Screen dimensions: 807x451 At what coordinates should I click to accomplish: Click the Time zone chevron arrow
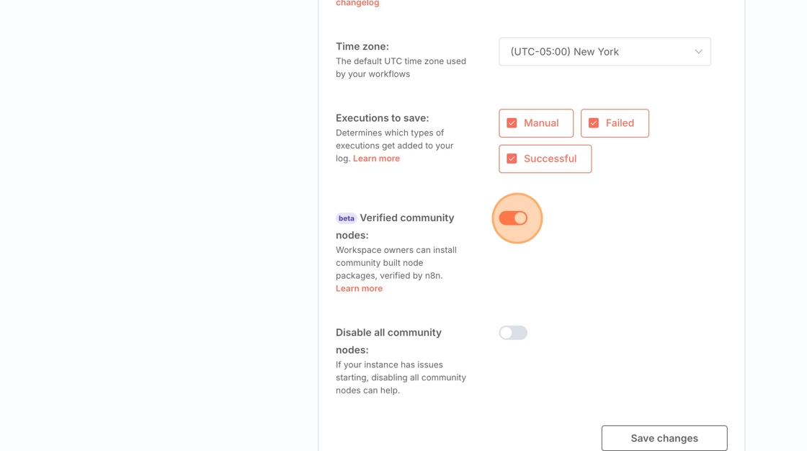[x=698, y=52]
